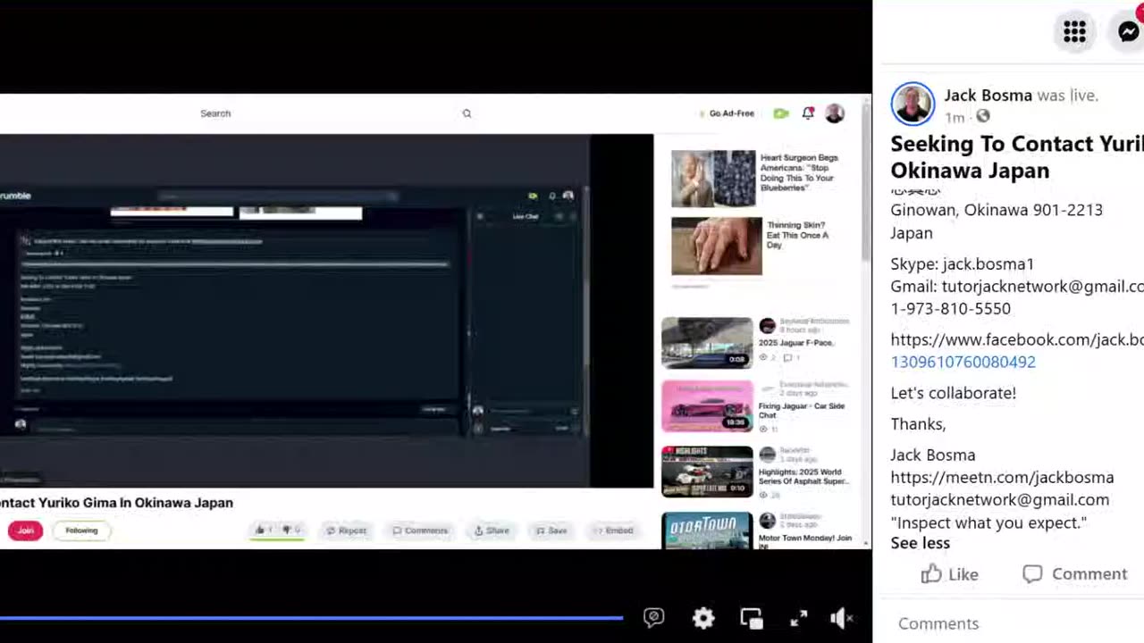Click channel avatar beside Jaguar F-Pace video
Screen dimensions: 1144x643
click(x=767, y=326)
